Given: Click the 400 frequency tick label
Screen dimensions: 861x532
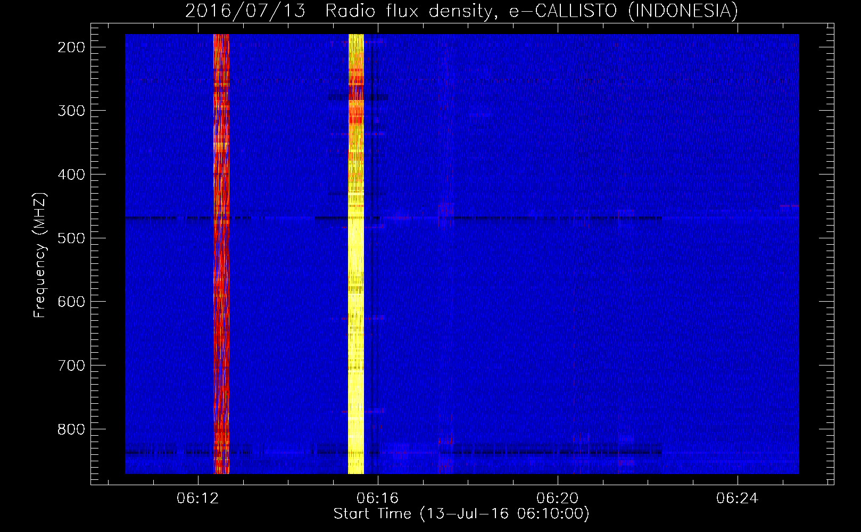Looking at the screenshot, I should pos(71,174).
